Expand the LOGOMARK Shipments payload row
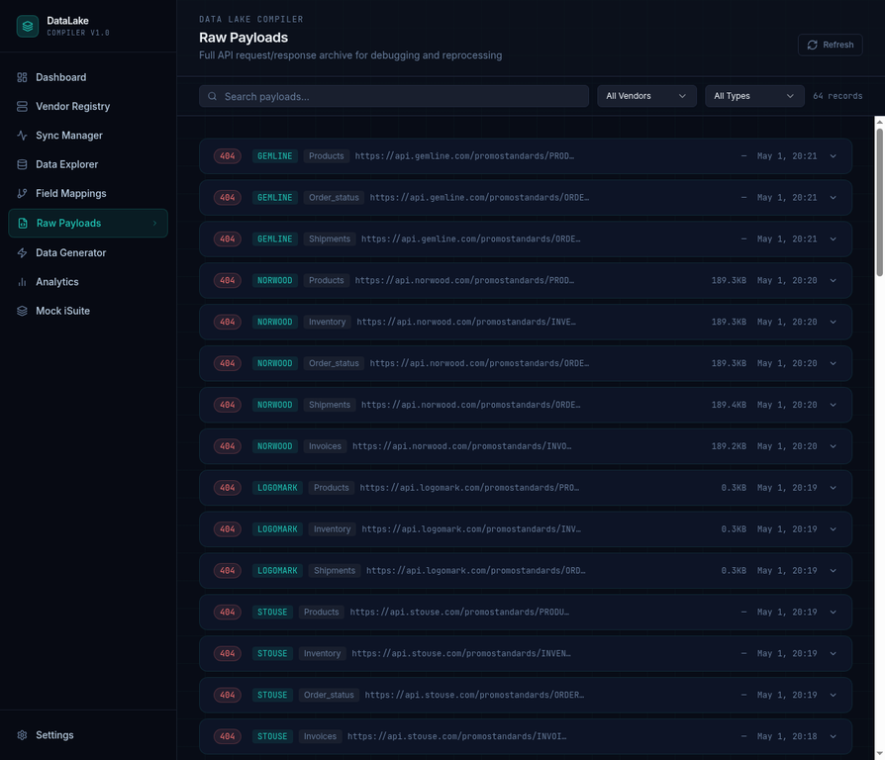The width and height of the screenshot is (885, 760). (x=526, y=571)
